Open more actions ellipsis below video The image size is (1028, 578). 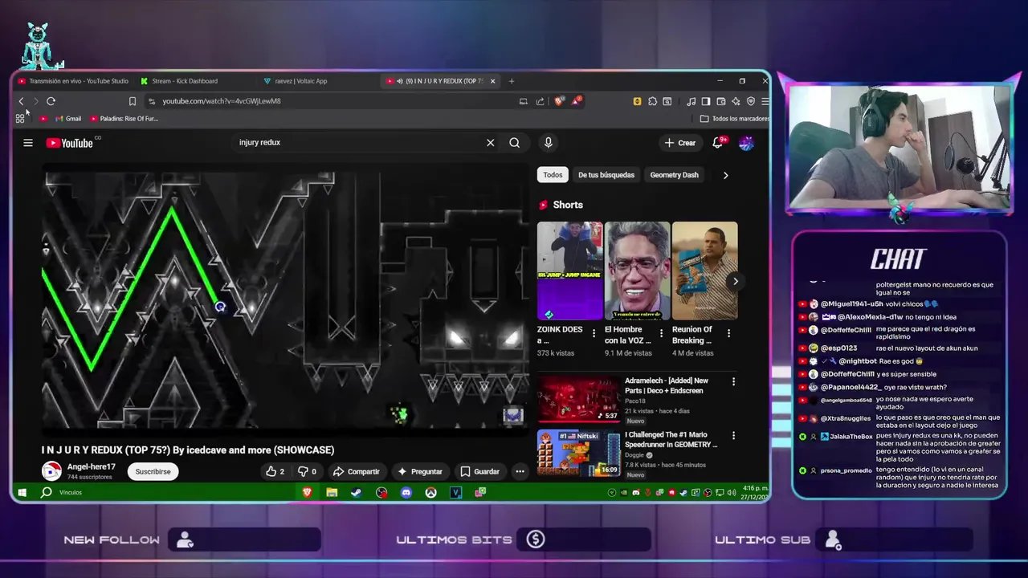[520, 471]
